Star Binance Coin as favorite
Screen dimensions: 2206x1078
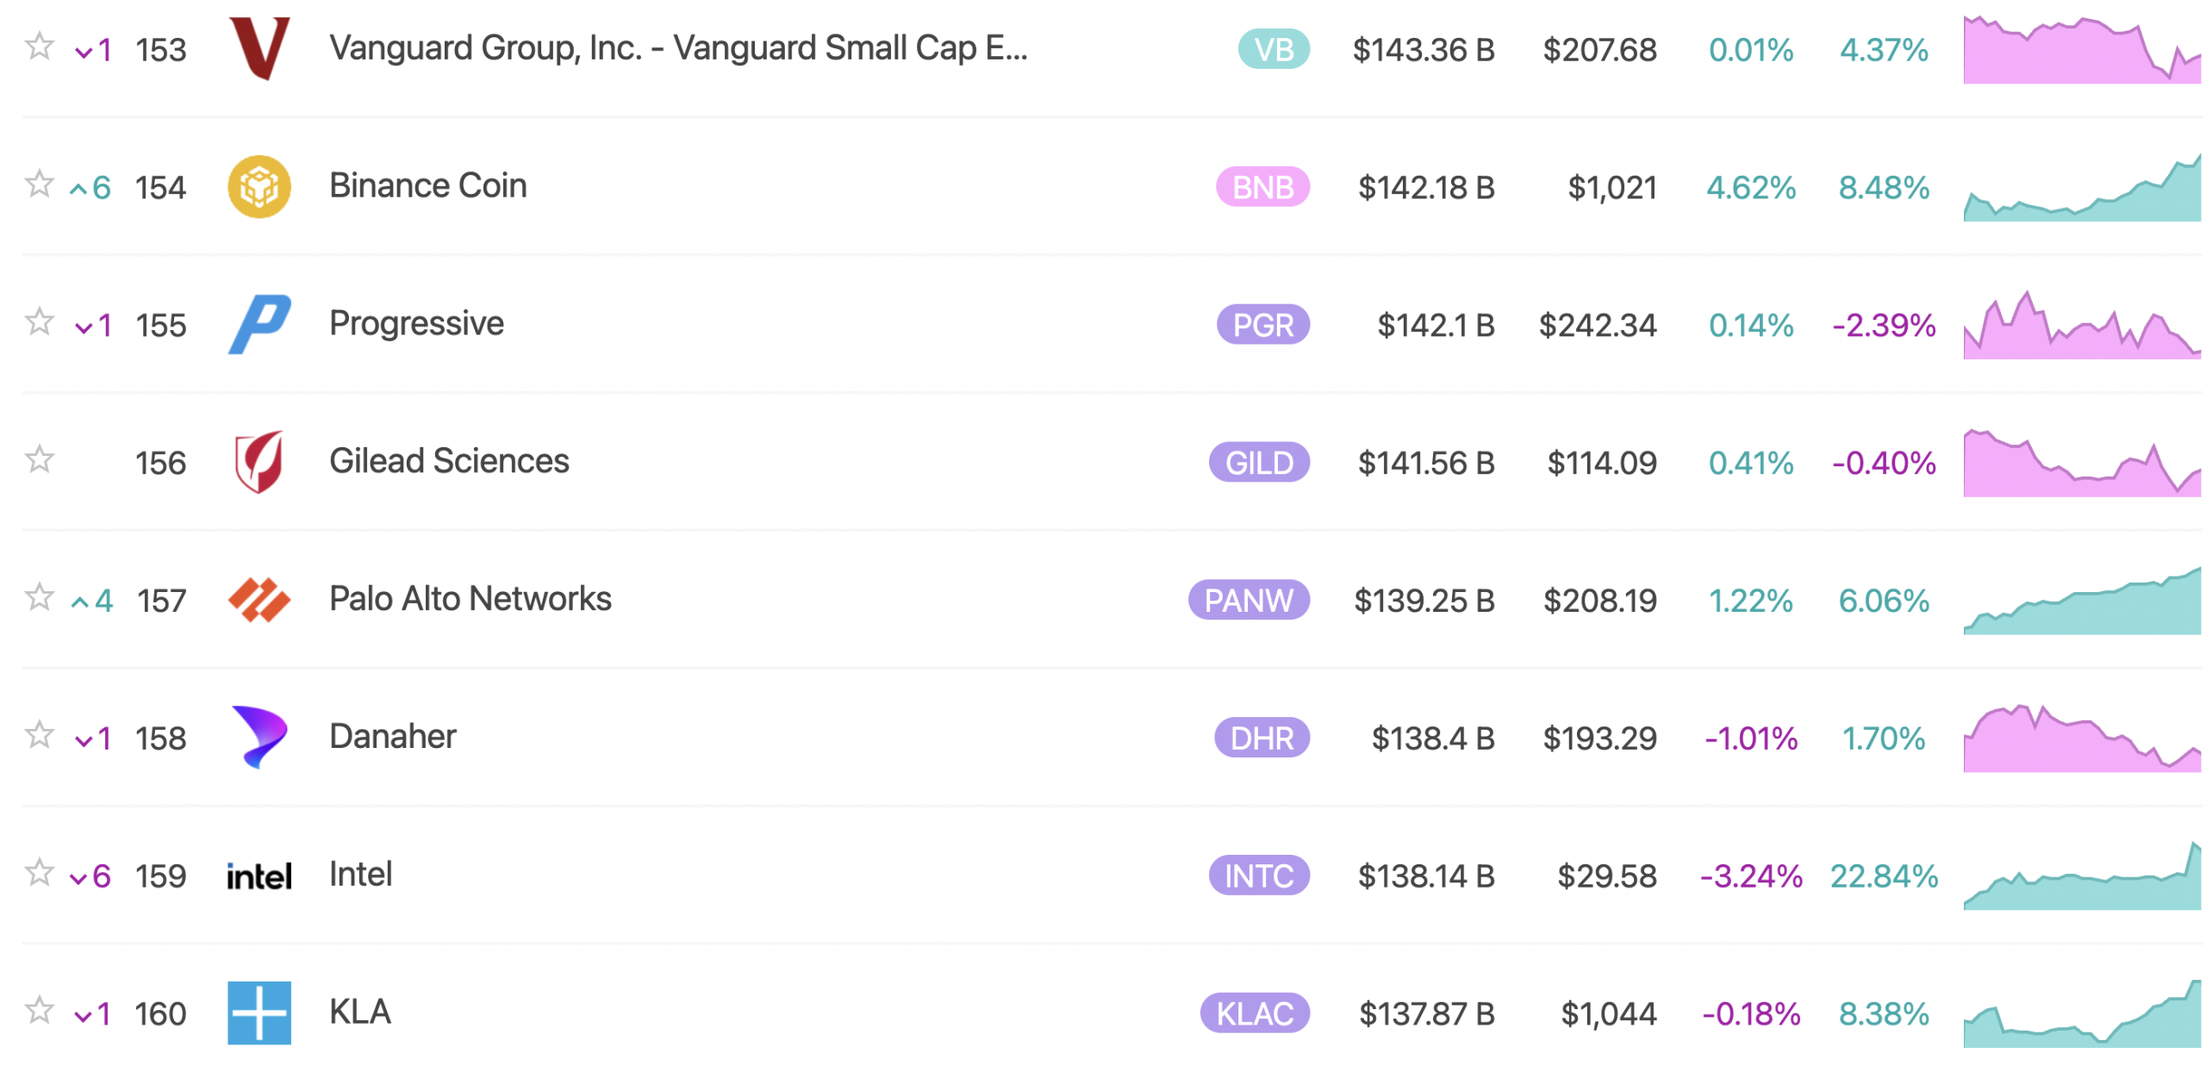(39, 184)
